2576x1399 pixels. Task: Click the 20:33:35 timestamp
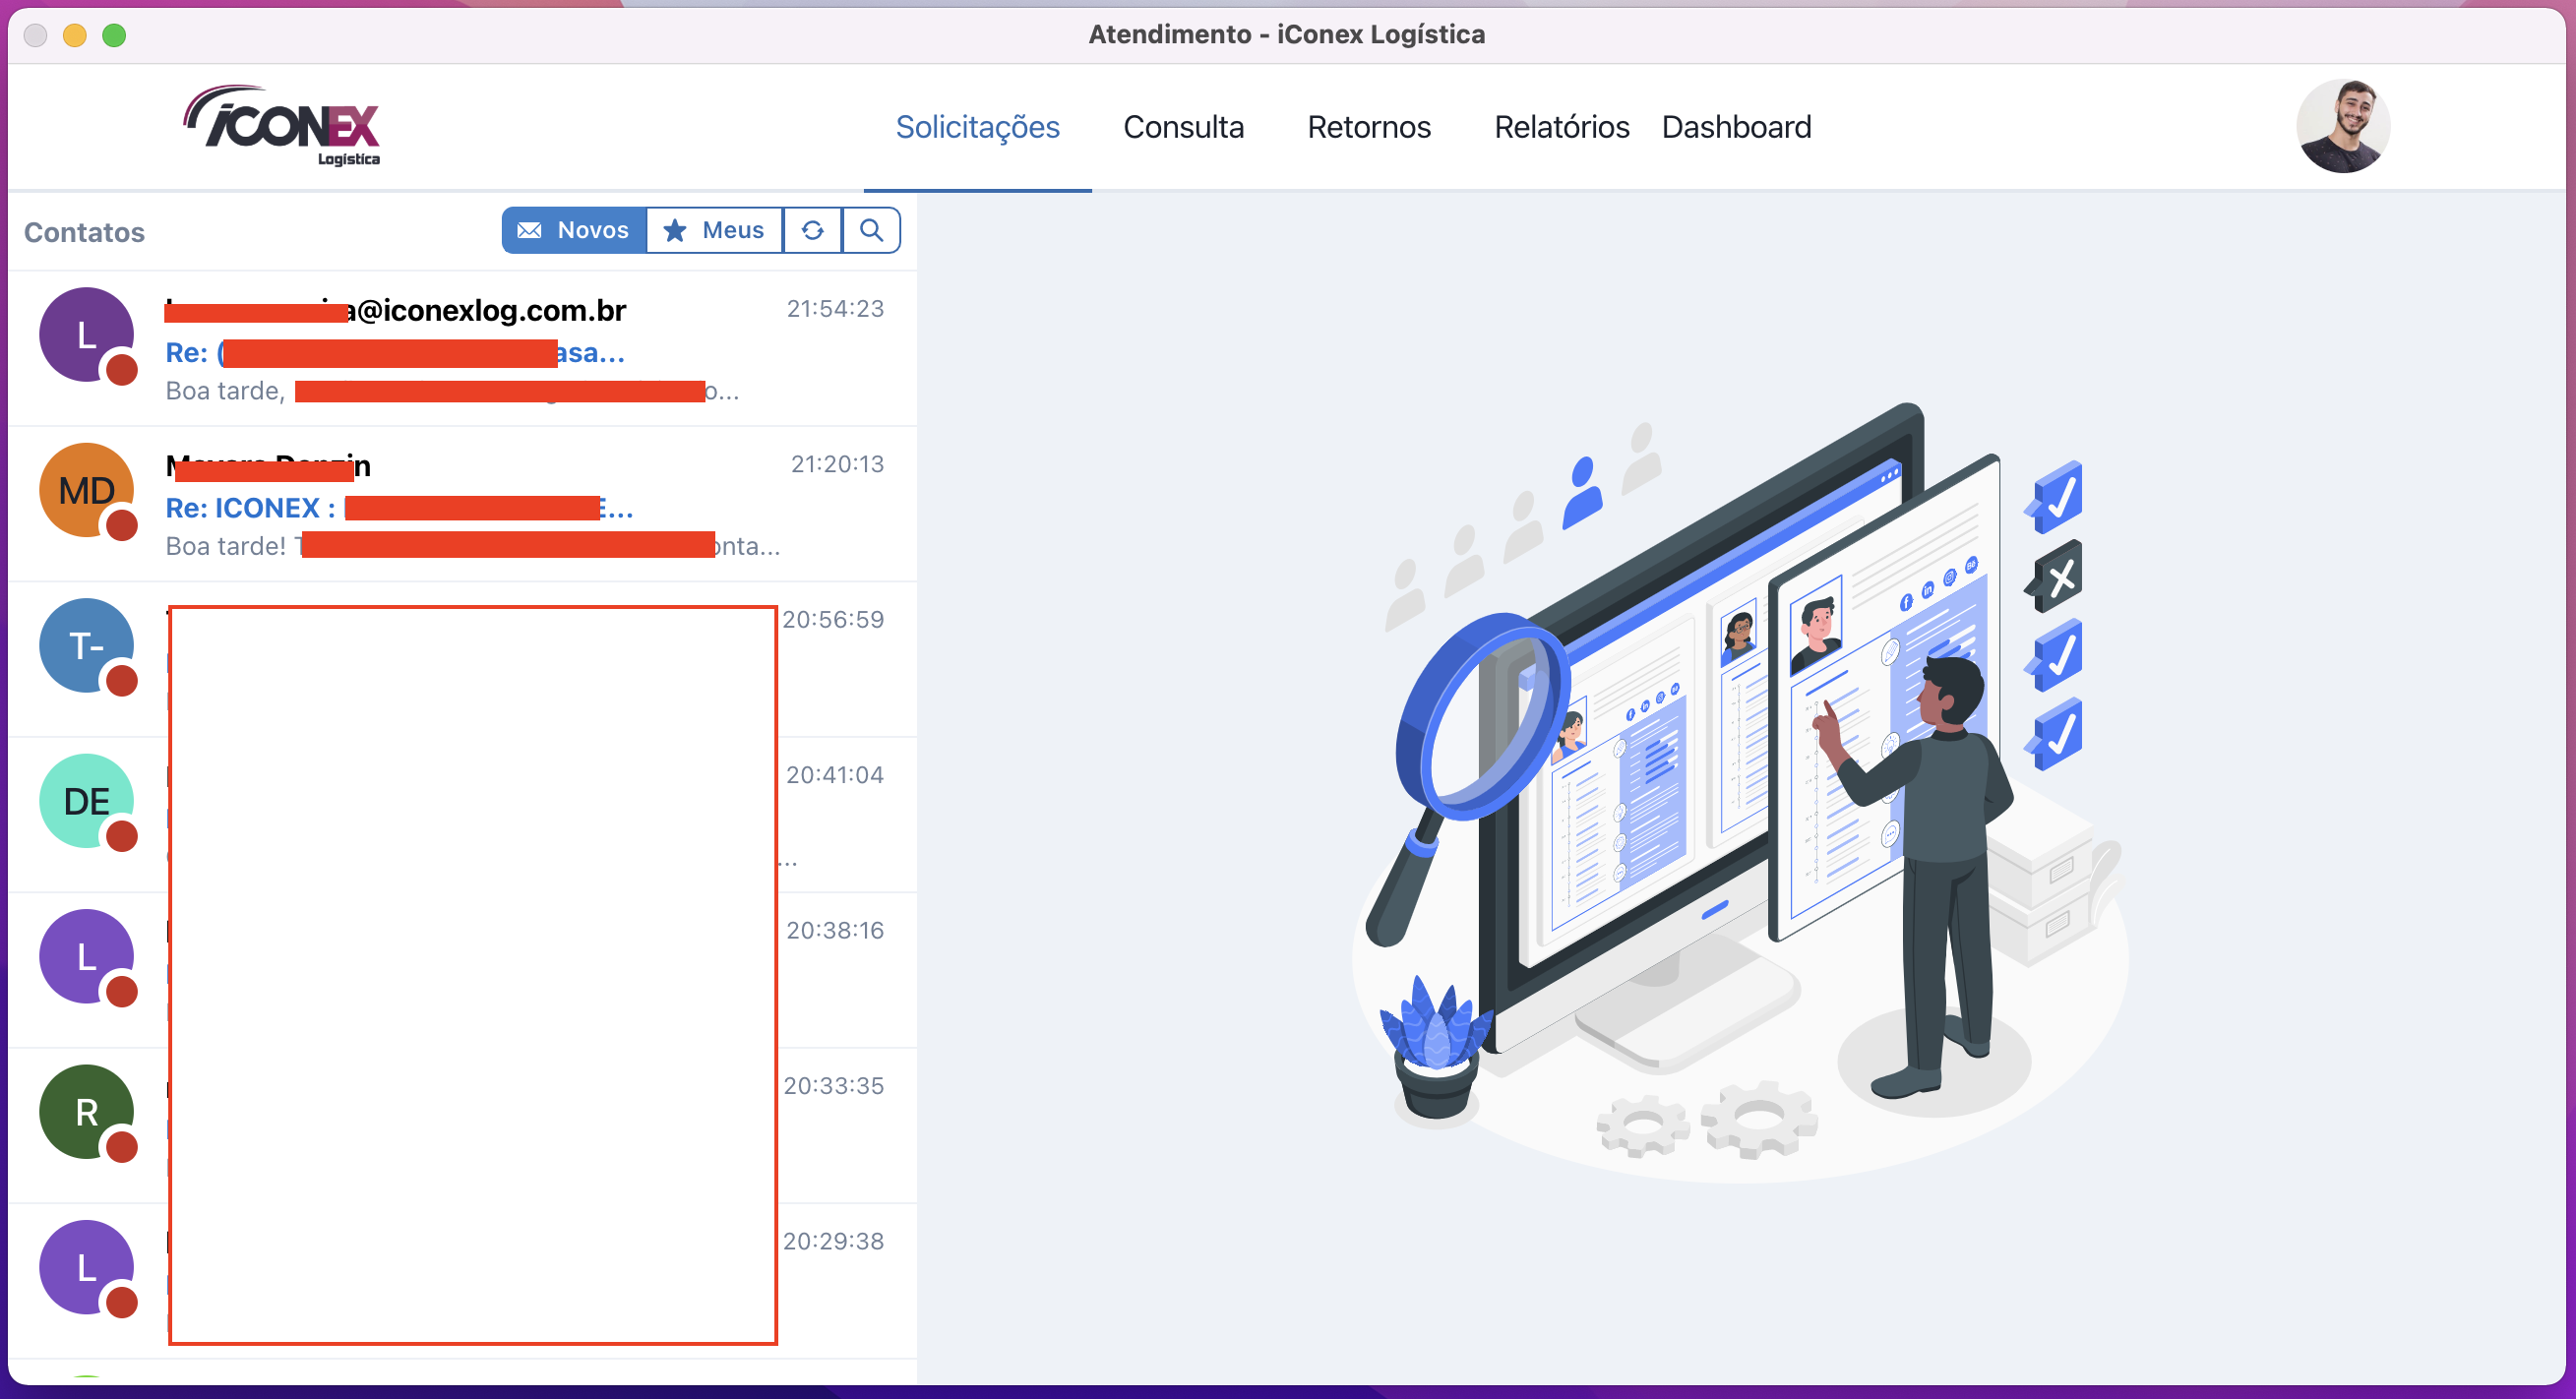(x=834, y=1086)
